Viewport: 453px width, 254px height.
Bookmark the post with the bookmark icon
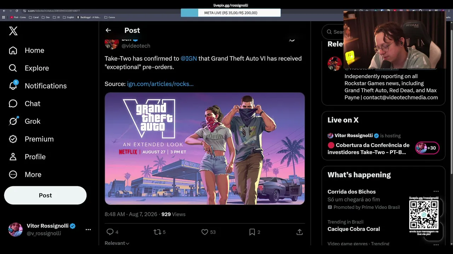click(252, 232)
